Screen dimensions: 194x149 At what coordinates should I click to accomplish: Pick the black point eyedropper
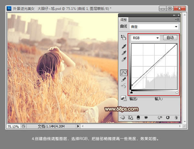124,46
